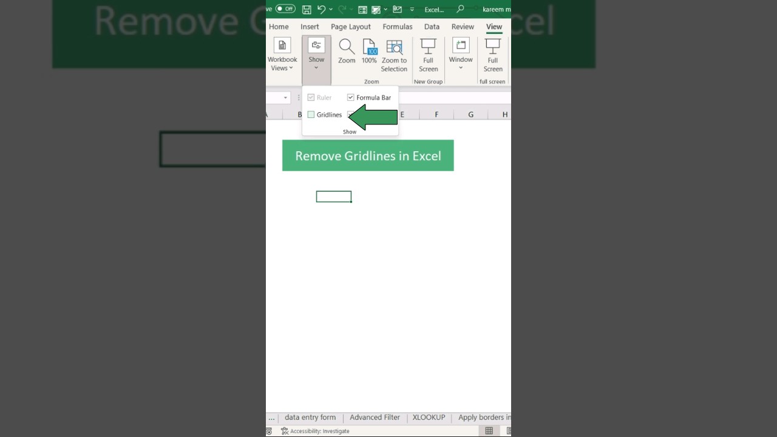Click Accessibility: Investigate in status bar

pyautogui.click(x=315, y=431)
